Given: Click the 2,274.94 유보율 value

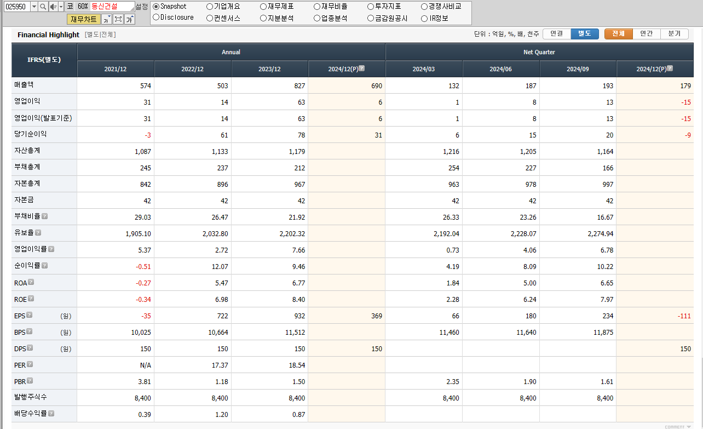Looking at the screenshot, I should [x=601, y=233].
